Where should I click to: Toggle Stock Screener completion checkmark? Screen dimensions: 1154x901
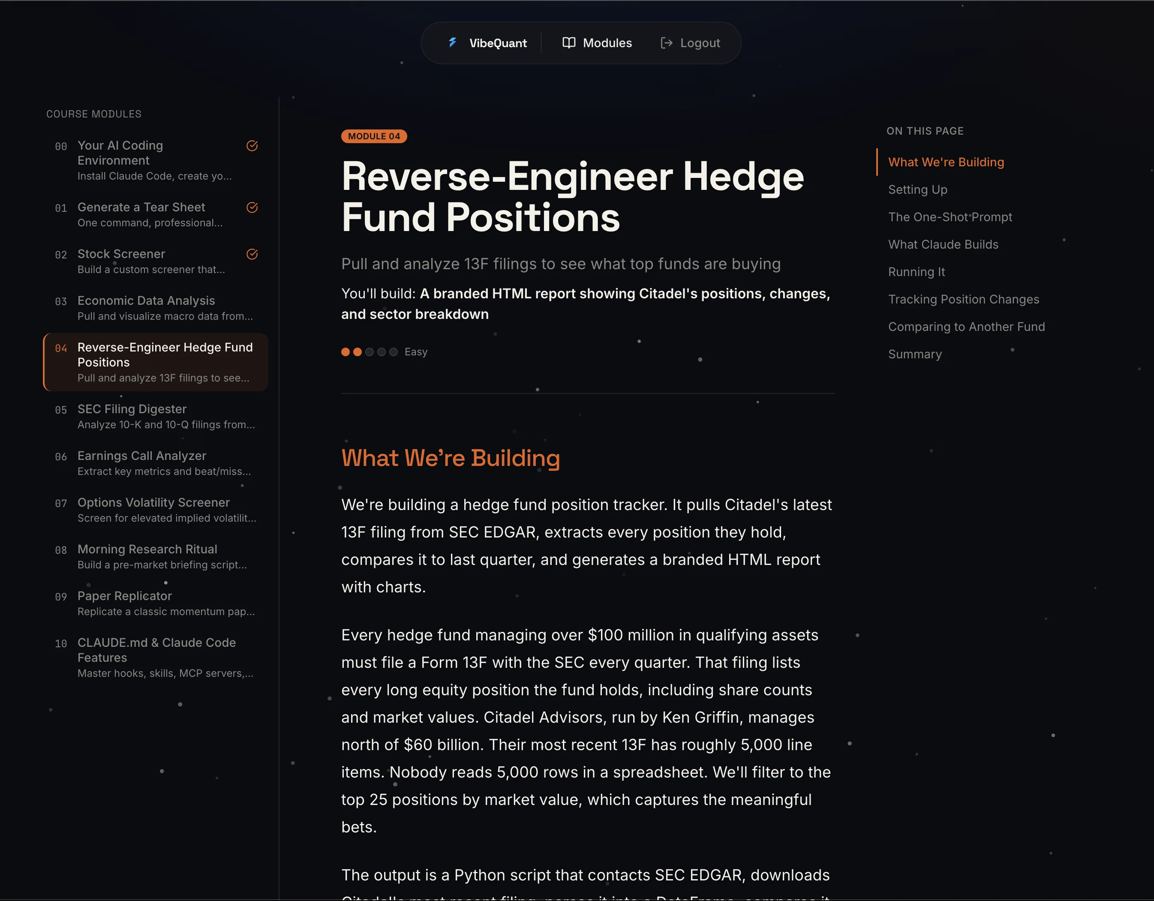pos(252,254)
